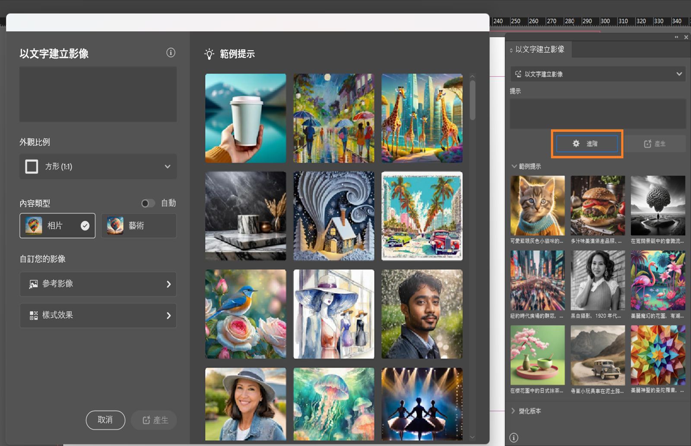Click the 內容類型 label

[35, 203]
